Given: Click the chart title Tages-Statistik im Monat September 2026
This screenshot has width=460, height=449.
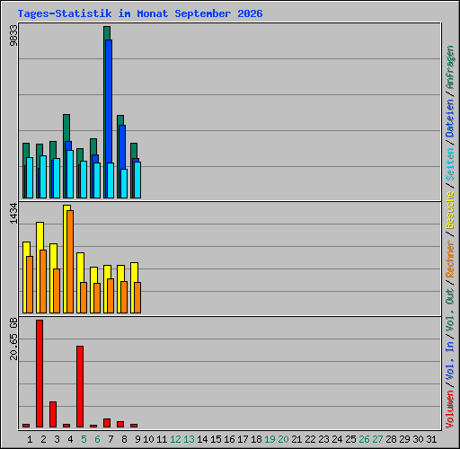Looking at the screenshot, I should coord(140,13).
